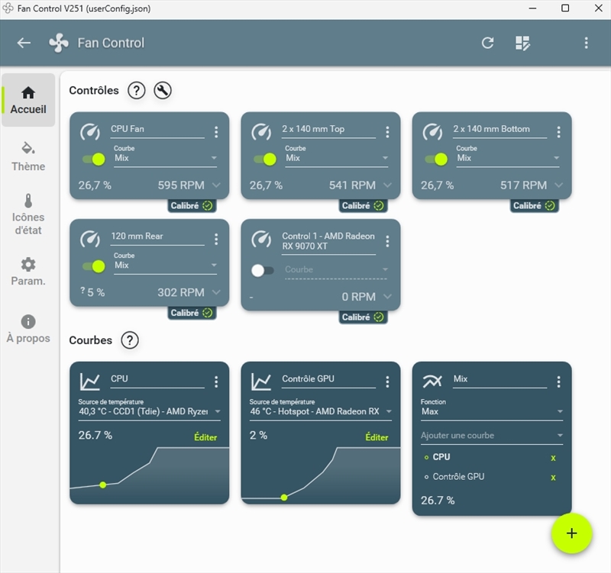
Task: Click the CPU curve graph icon
Action: (90, 381)
